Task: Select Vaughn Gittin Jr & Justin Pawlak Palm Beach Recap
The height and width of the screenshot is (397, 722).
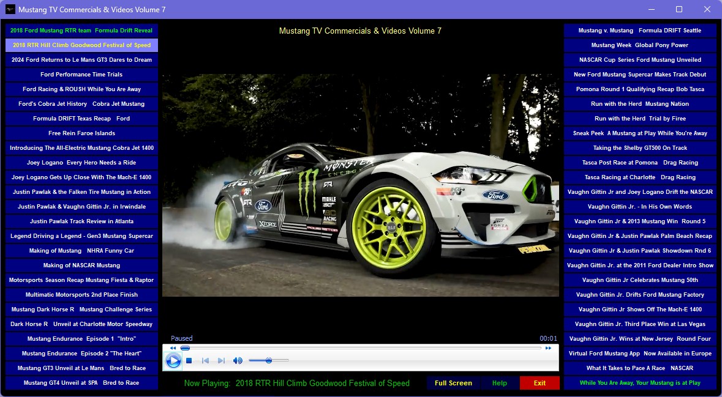Action: point(640,236)
